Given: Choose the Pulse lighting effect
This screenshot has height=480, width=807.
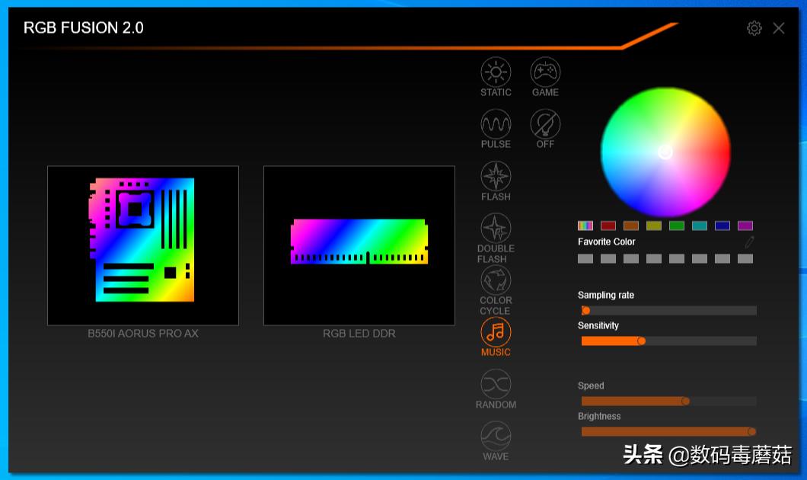Looking at the screenshot, I should [x=496, y=130].
